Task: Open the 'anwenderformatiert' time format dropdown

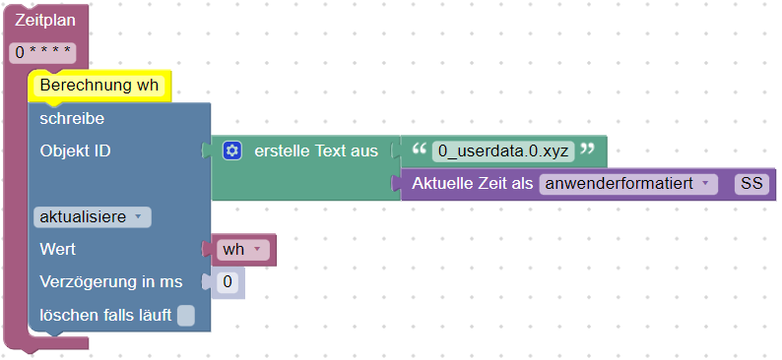Action: 628,184
